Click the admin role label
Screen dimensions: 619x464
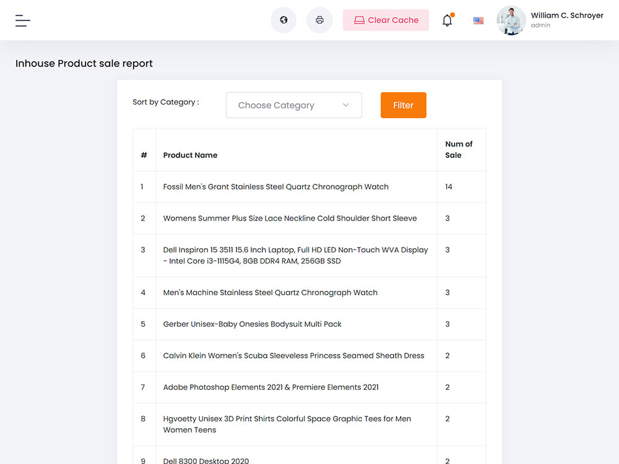[x=540, y=25]
